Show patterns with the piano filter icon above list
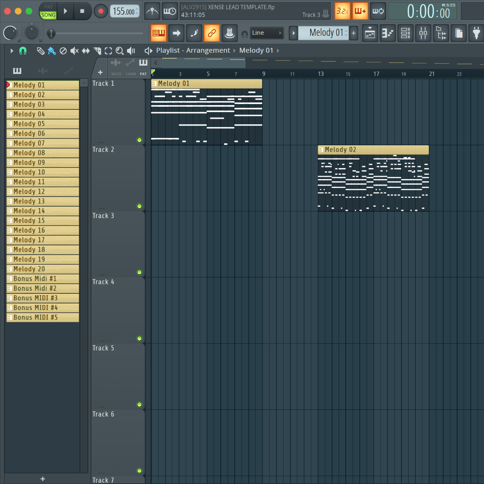 (x=17, y=71)
